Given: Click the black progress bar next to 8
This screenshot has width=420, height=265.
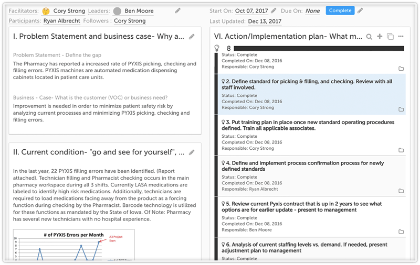Looking at the screenshot, I should pyautogui.click(x=319, y=48).
